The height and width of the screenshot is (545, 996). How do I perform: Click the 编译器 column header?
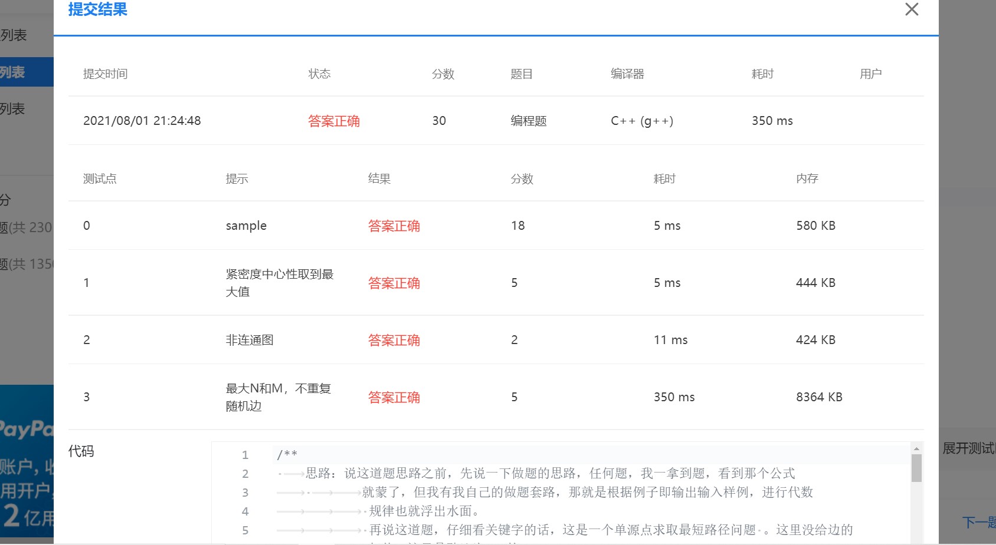[627, 74]
